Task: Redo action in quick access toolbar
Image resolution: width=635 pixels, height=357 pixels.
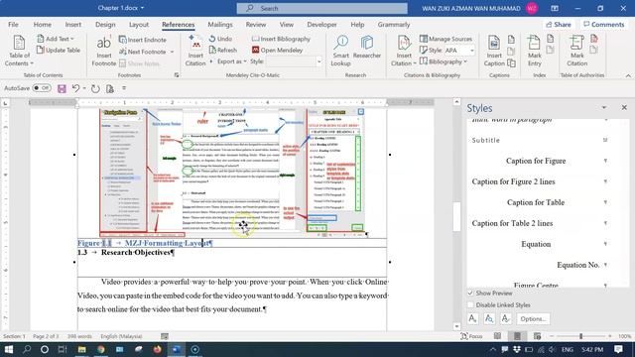Action: click(x=95, y=88)
